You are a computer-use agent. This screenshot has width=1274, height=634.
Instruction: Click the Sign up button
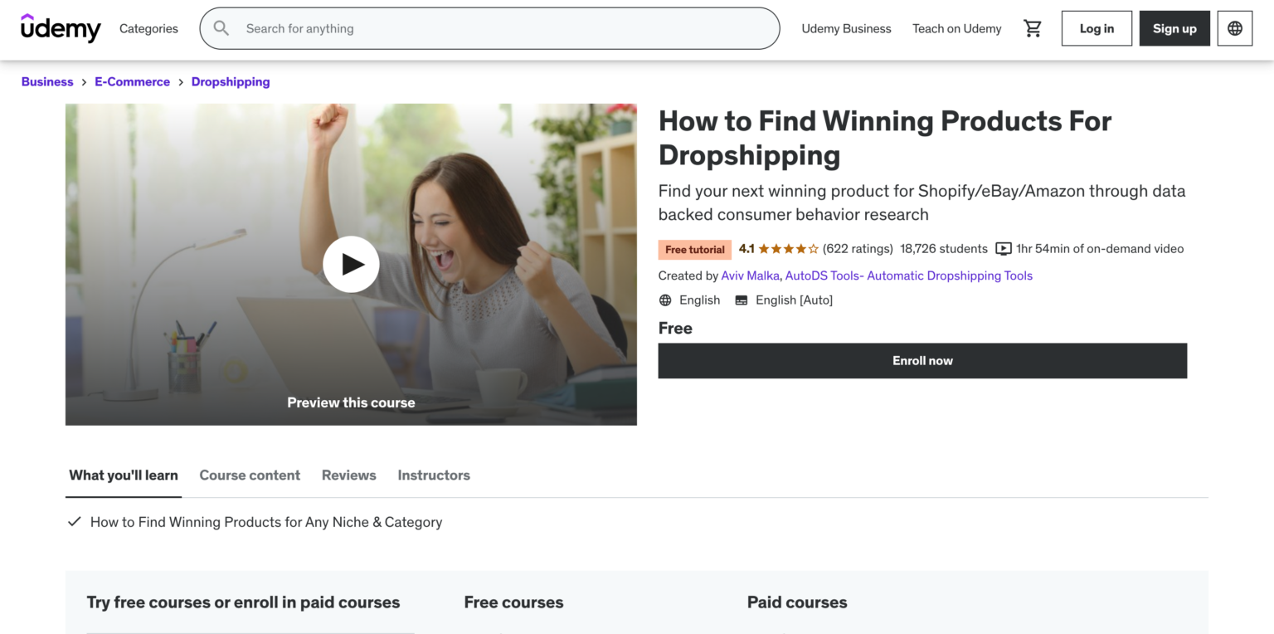click(1174, 27)
